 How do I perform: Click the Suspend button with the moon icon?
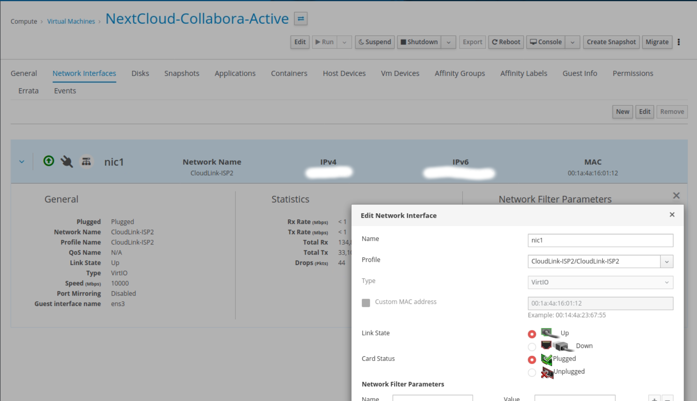[x=375, y=42]
